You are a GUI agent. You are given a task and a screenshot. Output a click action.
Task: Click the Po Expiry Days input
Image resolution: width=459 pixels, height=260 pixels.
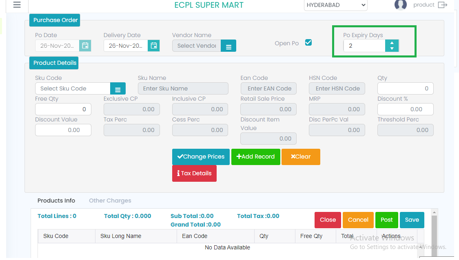pos(364,46)
